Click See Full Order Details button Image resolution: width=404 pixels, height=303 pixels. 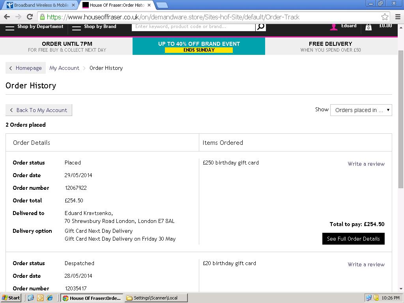[x=353, y=239]
